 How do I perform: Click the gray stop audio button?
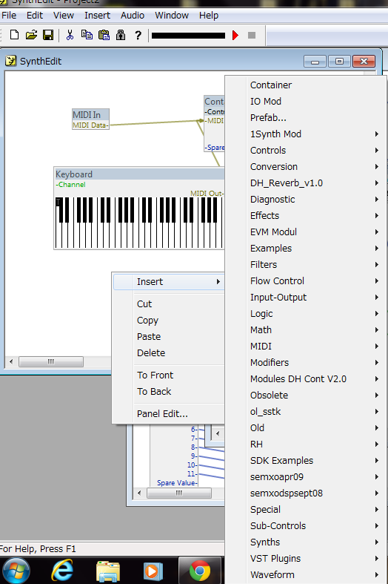click(x=252, y=35)
